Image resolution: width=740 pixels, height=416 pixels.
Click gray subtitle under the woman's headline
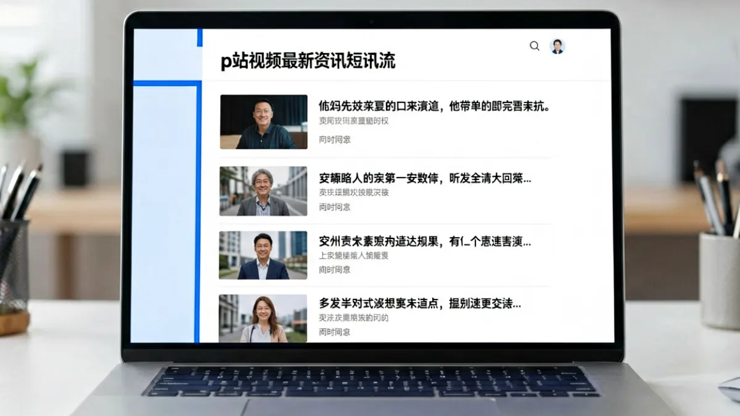click(354, 318)
